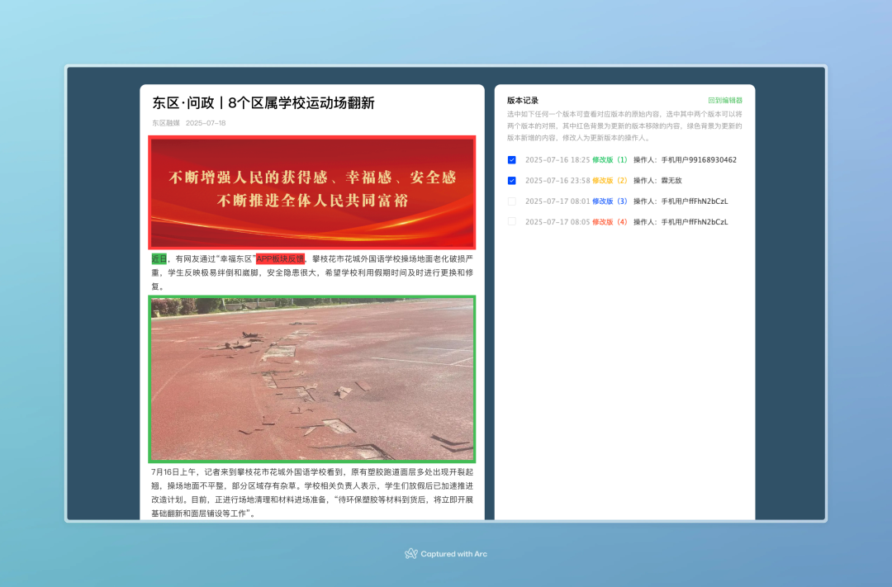Viewport: 892px width, 587px height.
Task: Click the damaged running track photo
Action: click(x=311, y=379)
